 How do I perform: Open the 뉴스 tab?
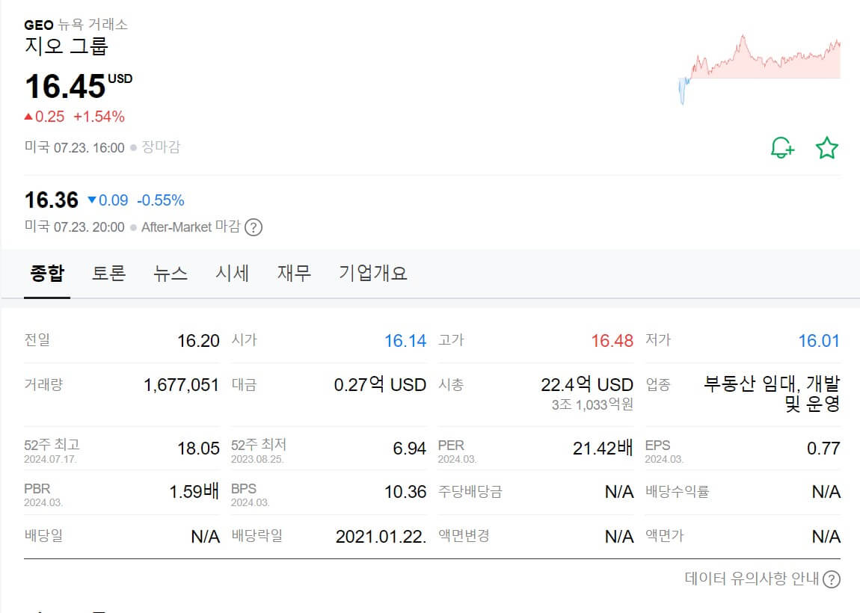point(171,273)
